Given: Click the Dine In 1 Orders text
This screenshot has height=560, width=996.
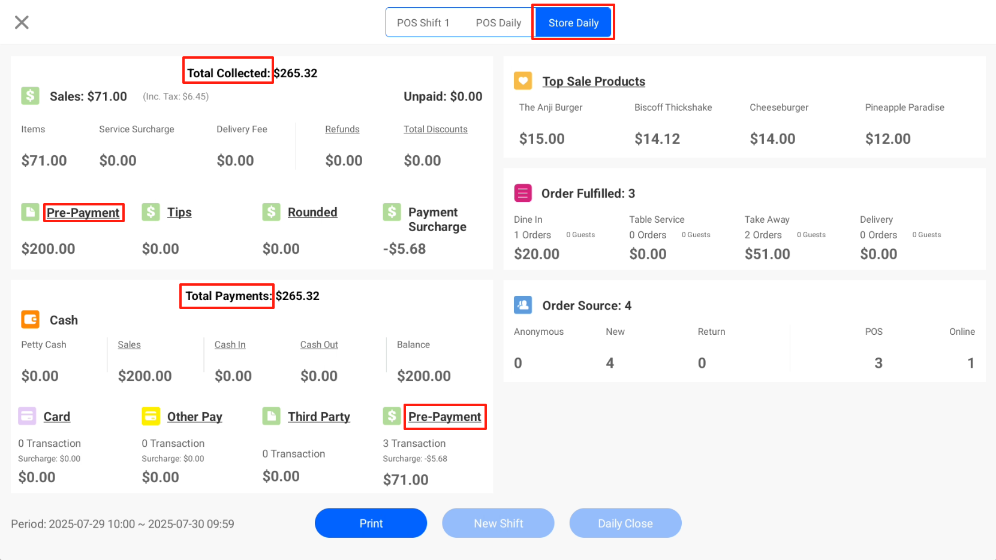Looking at the screenshot, I should click(x=532, y=235).
